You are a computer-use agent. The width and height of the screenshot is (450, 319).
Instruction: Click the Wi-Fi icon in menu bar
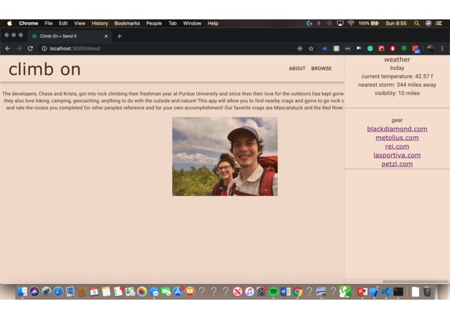point(351,23)
